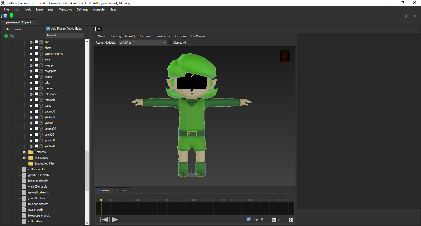Expand the Animations folder node
Screen dimensions: 421x226
point(24,158)
